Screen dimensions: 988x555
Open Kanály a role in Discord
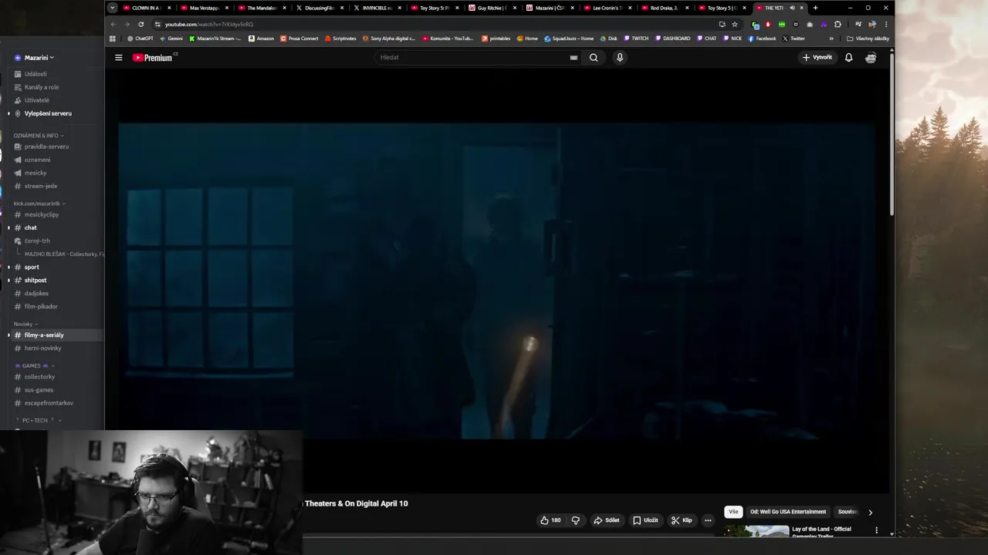42,87
